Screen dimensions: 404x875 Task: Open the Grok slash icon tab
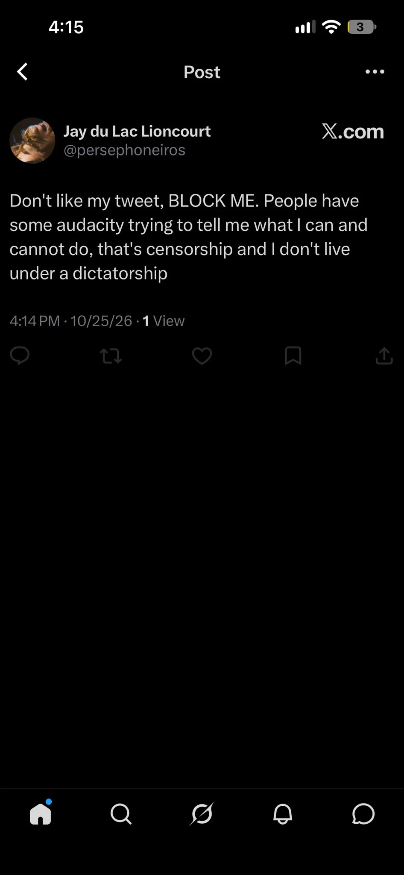pyautogui.click(x=202, y=814)
